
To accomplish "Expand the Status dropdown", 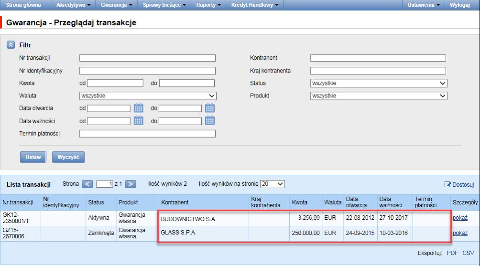I will pos(379,83).
